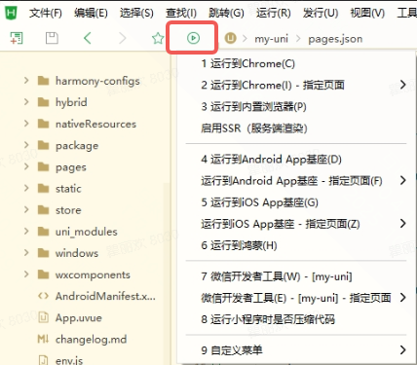Click the hybrid folder icon
417x365 pixels.
[43, 102]
